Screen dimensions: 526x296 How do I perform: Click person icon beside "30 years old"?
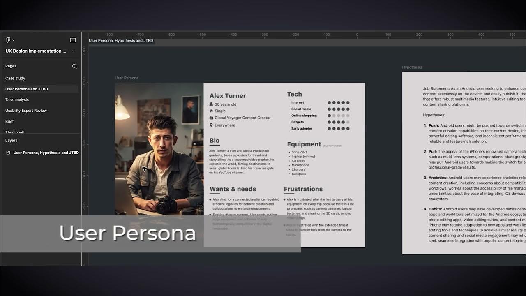tap(211, 104)
